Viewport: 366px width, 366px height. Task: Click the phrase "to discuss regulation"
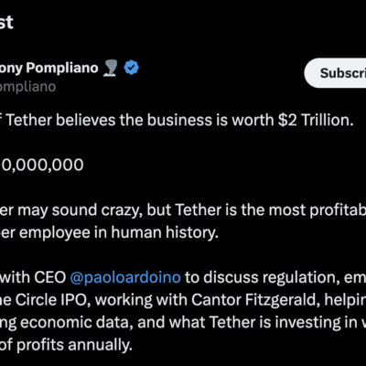click(x=263, y=277)
